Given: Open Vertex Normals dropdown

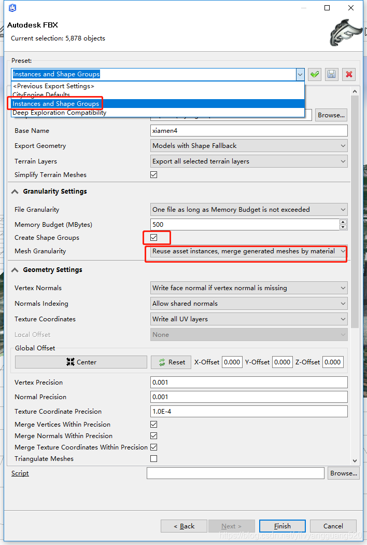Looking at the screenshot, I should point(249,288).
